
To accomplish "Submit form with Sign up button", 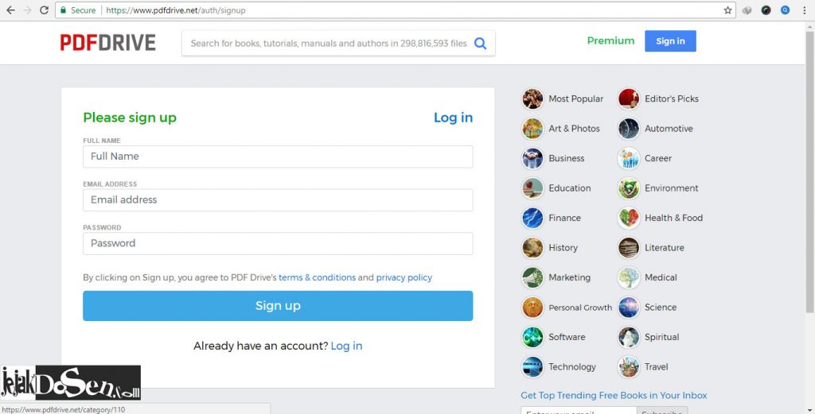I will (x=278, y=306).
